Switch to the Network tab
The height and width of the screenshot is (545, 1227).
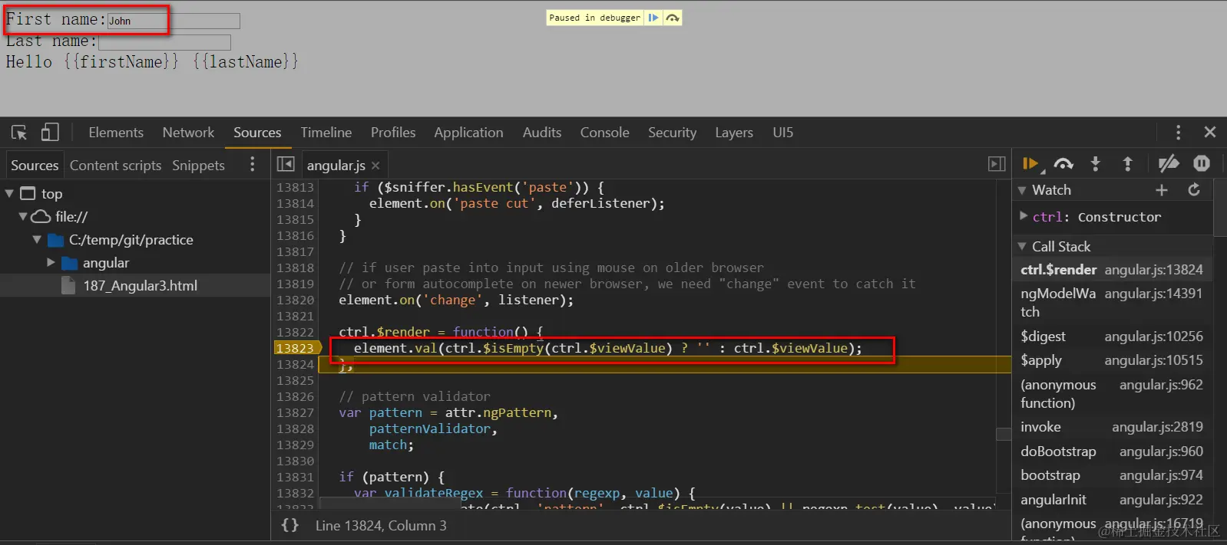click(x=188, y=133)
